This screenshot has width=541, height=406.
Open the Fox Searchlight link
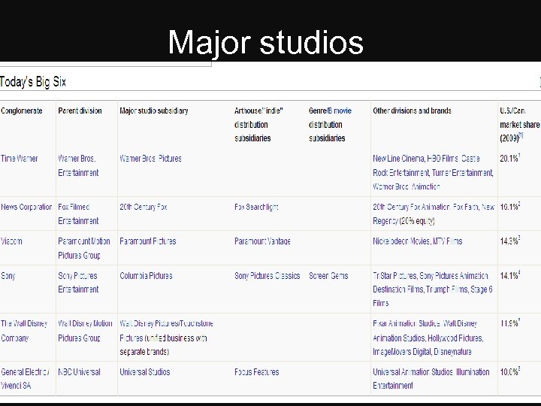[x=256, y=207]
